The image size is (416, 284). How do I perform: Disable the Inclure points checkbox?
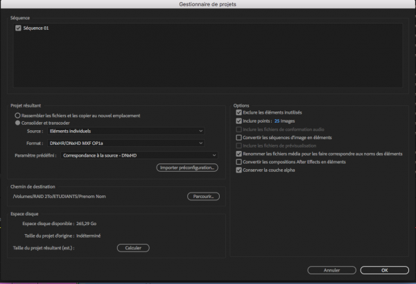(239, 121)
